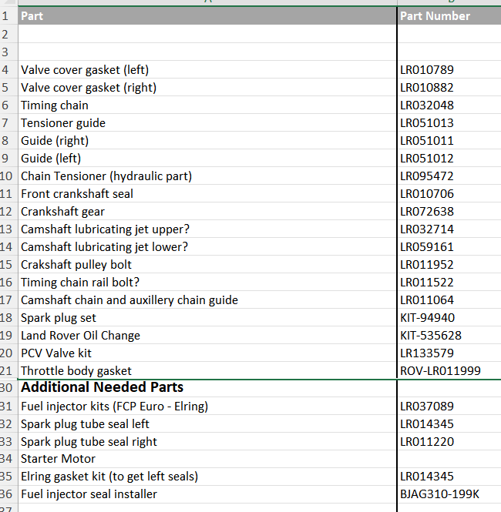Image resolution: width=501 pixels, height=512 pixels.
Task: Select 'Fuel injector kits (FCP Euro - Elring)'
Action: pyautogui.click(x=207, y=406)
